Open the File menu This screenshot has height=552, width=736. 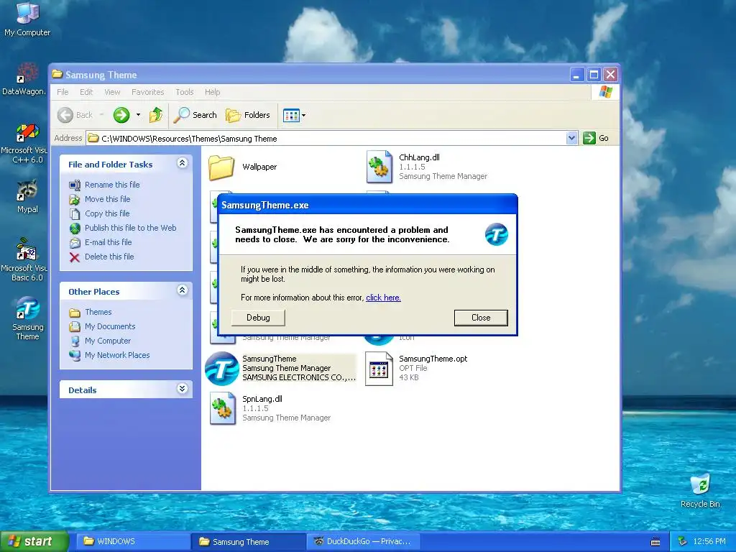coord(63,92)
